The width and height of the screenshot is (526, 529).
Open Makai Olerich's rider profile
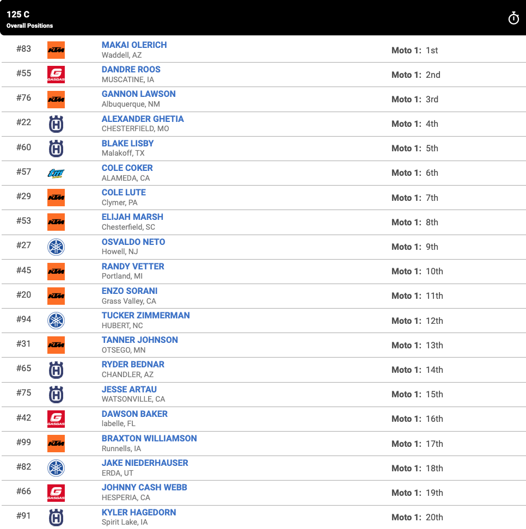(134, 45)
